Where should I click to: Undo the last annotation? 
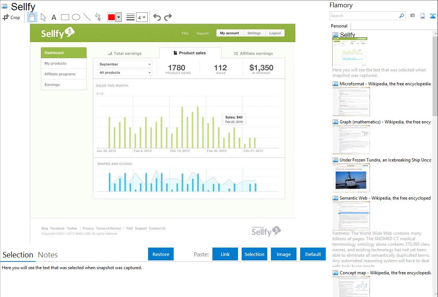point(157,17)
